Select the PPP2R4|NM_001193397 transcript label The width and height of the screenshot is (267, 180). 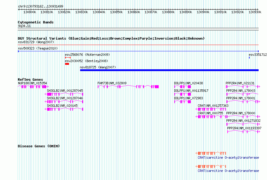click(244, 128)
